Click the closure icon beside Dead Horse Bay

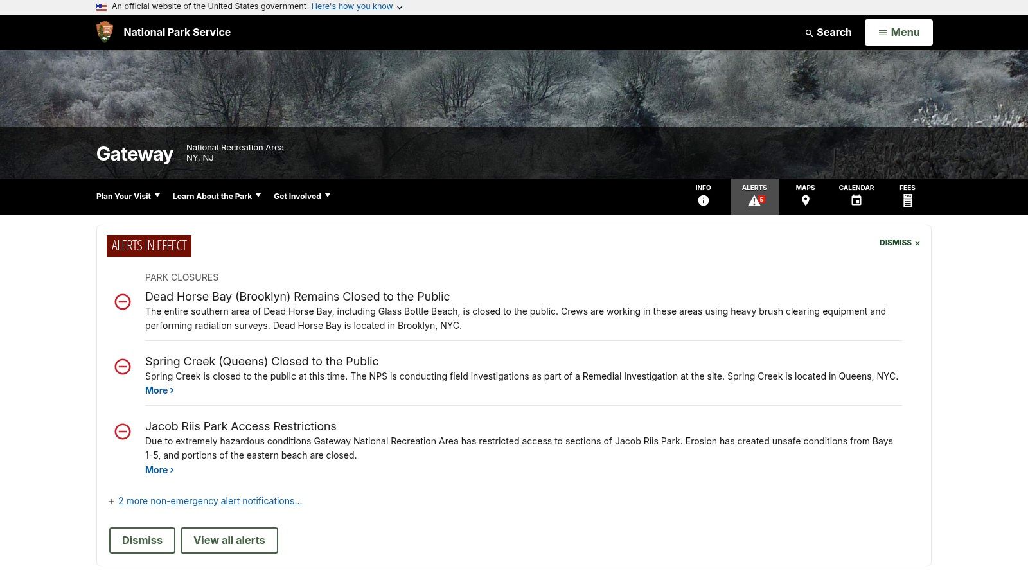click(123, 302)
